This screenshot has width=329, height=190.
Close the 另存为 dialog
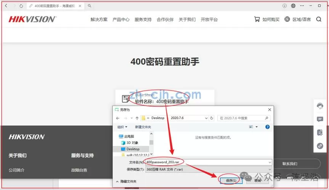click(x=270, y=110)
